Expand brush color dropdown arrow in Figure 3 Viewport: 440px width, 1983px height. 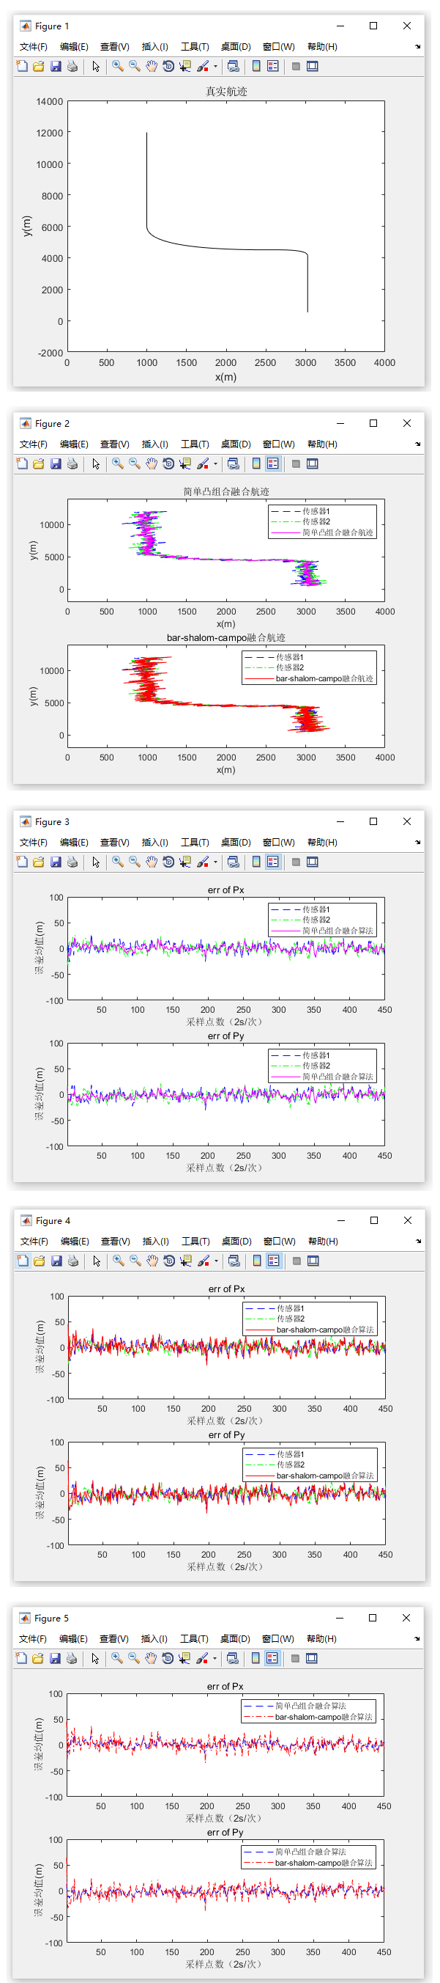(215, 862)
